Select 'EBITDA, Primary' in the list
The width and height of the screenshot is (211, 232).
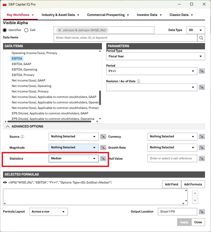point(23,75)
